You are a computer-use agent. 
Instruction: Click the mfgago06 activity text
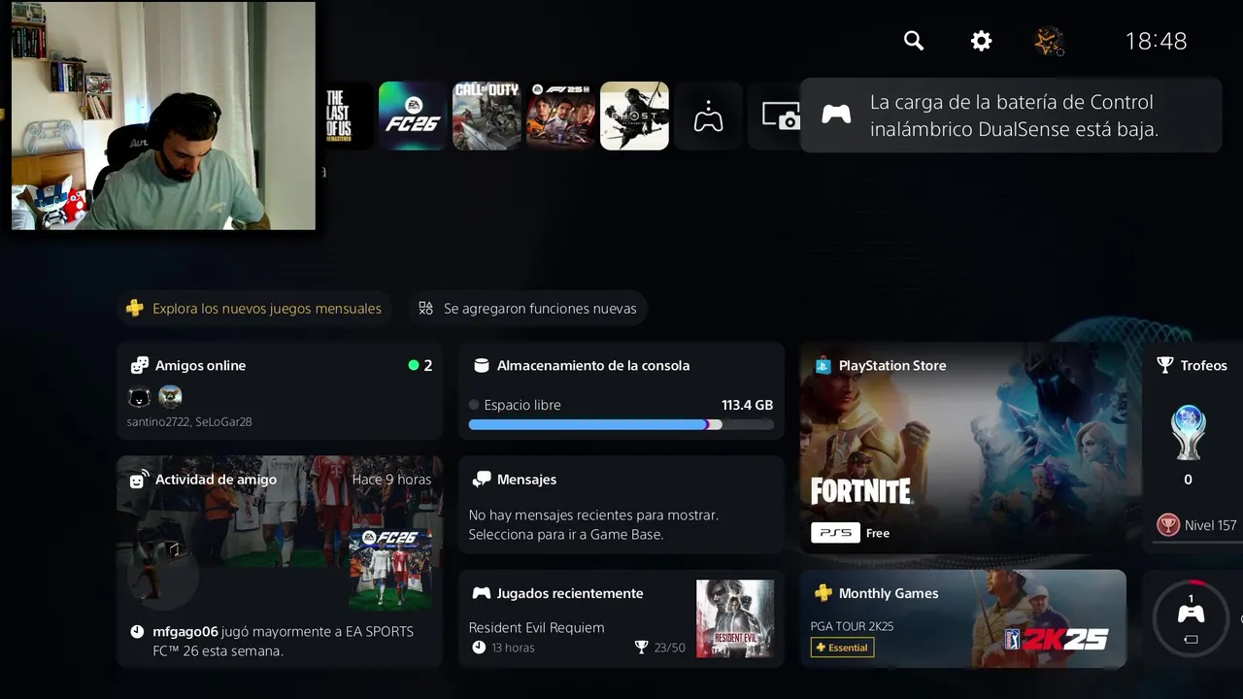[x=284, y=641]
